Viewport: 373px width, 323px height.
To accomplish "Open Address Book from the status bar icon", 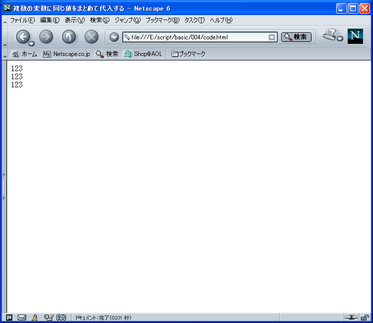I will [x=61, y=317].
